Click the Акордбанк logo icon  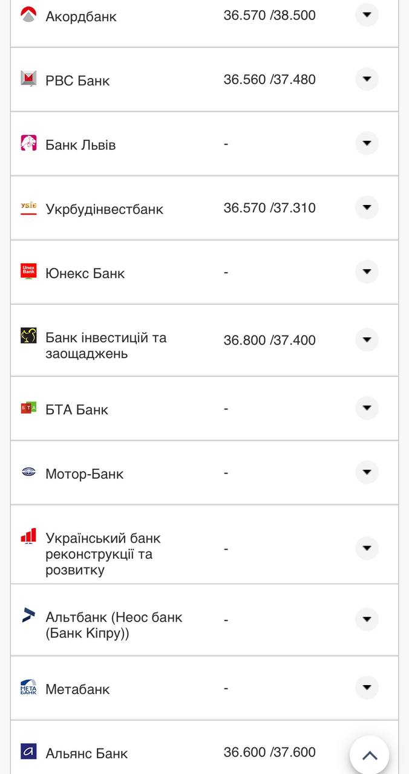pos(28,16)
